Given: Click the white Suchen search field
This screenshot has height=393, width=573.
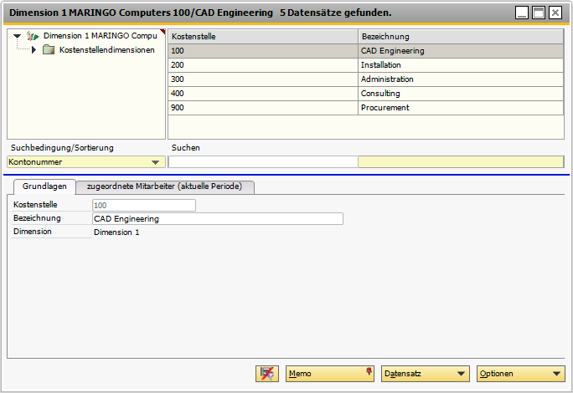Looking at the screenshot, I should tap(262, 162).
